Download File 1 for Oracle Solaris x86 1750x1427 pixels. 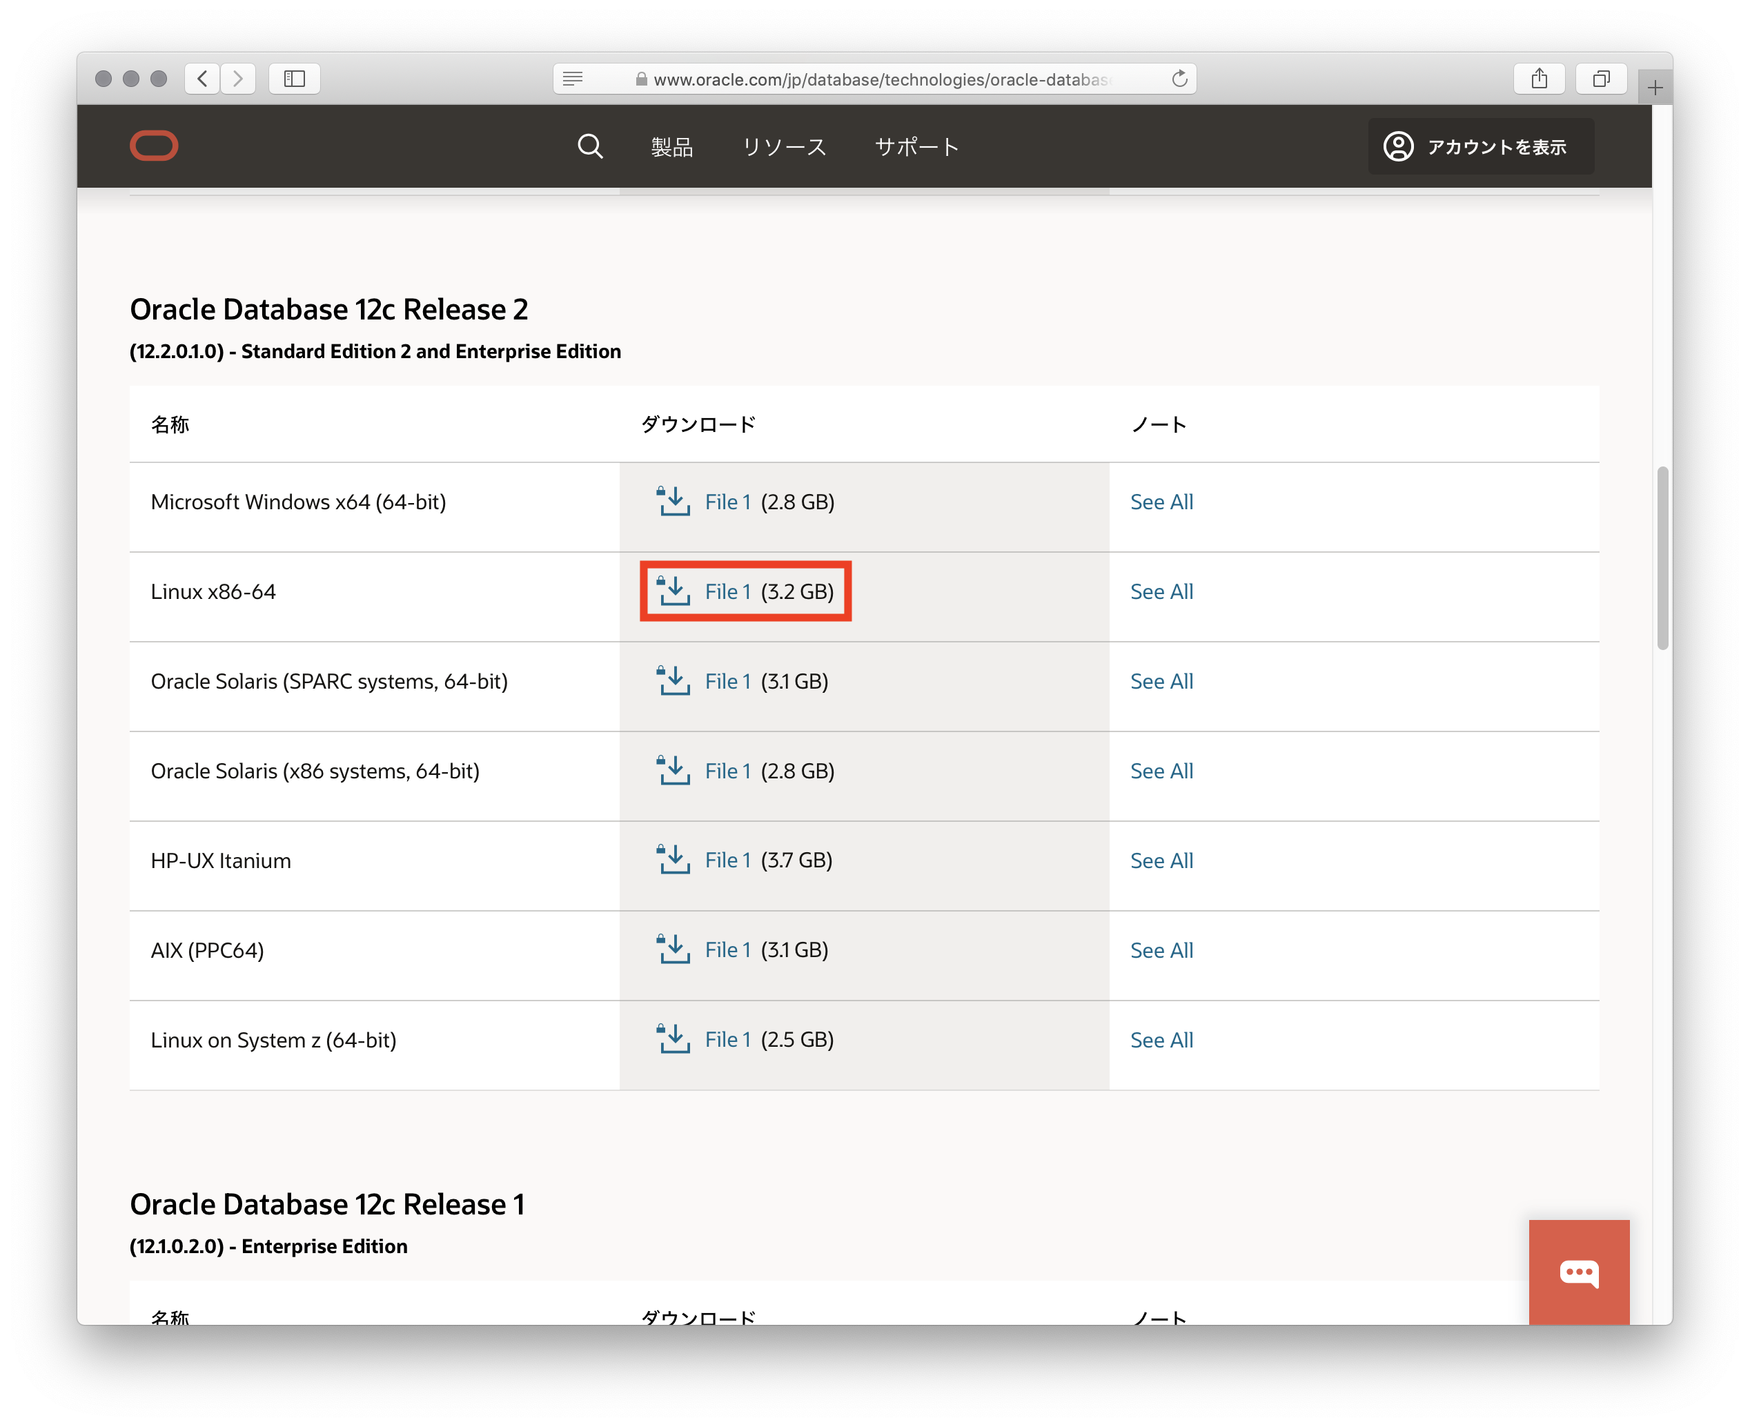click(727, 770)
